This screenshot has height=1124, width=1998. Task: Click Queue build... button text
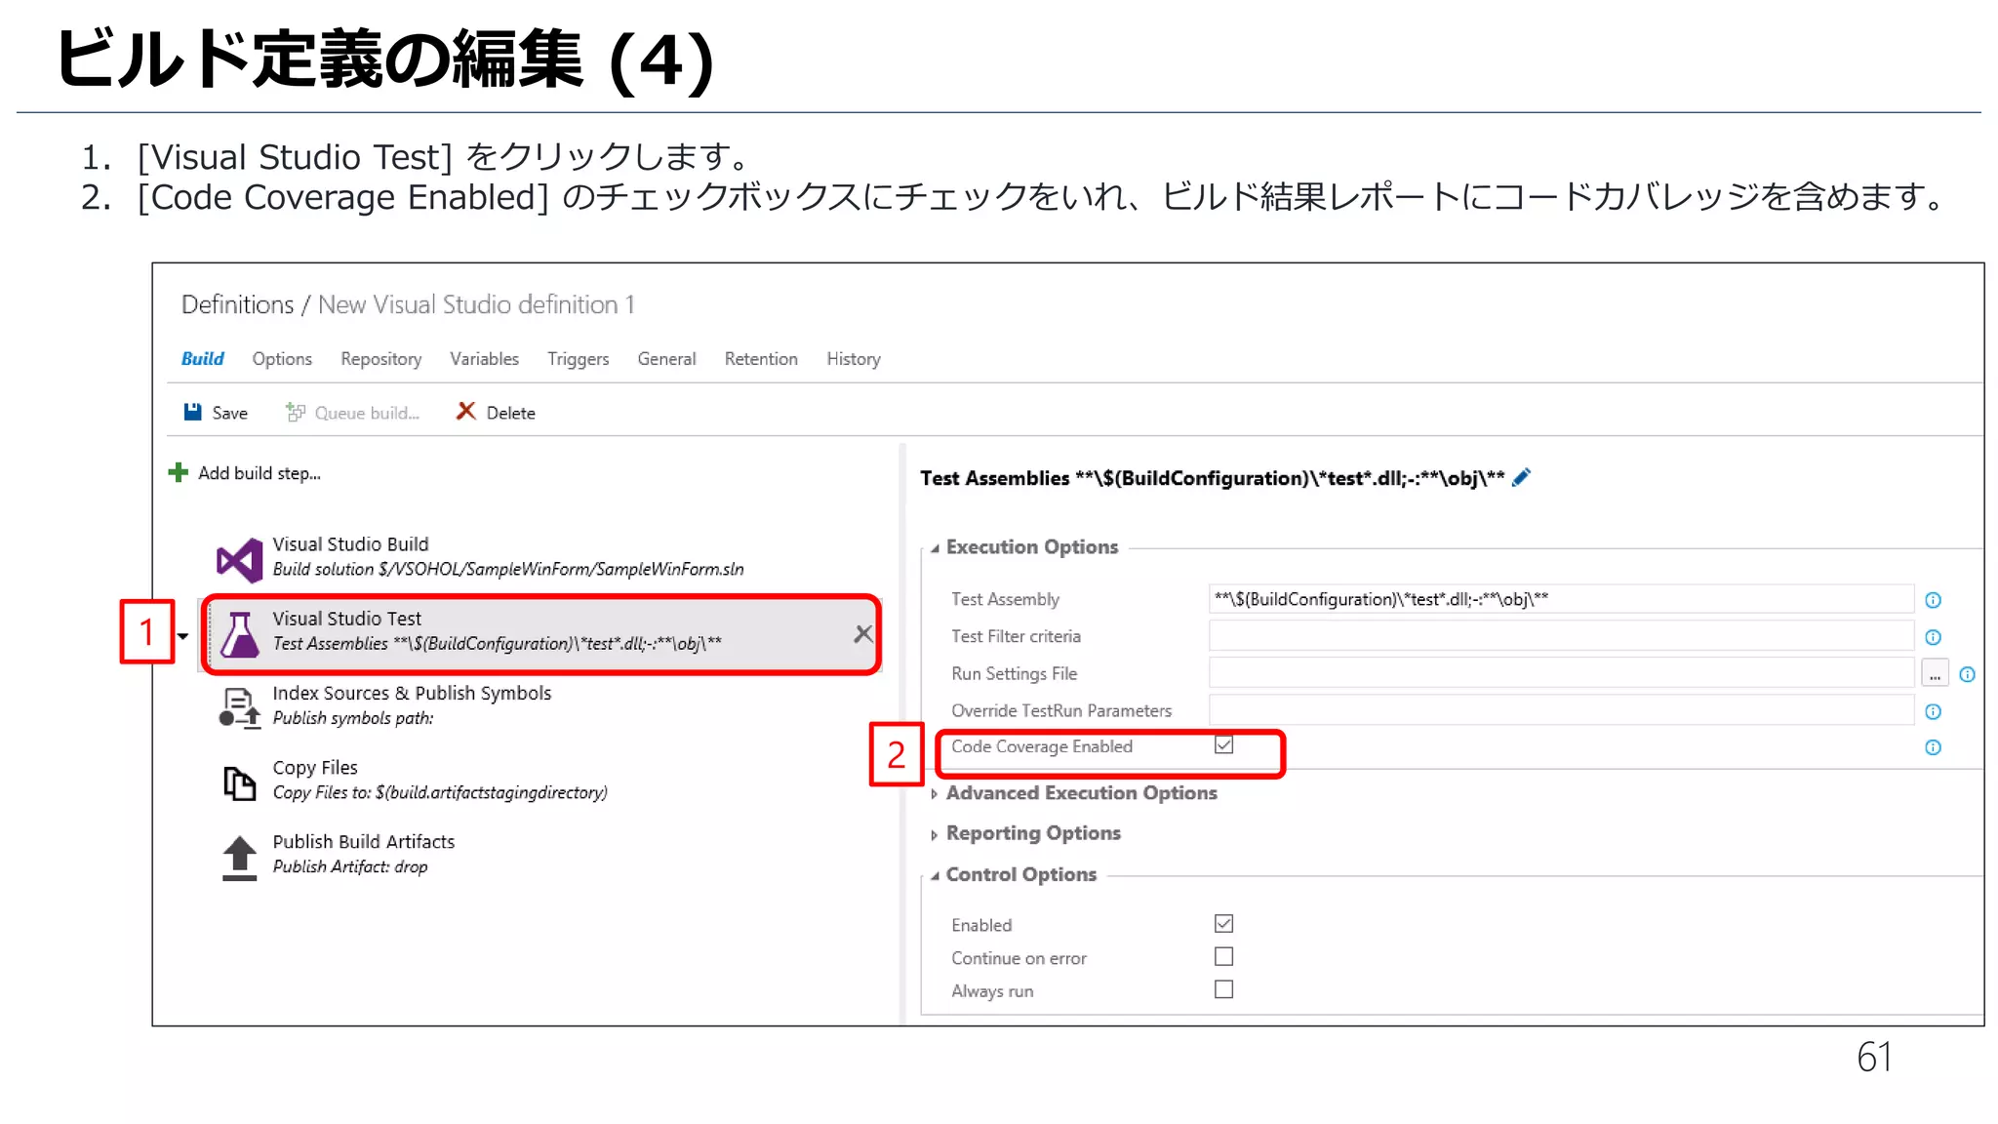click(367, 413)
